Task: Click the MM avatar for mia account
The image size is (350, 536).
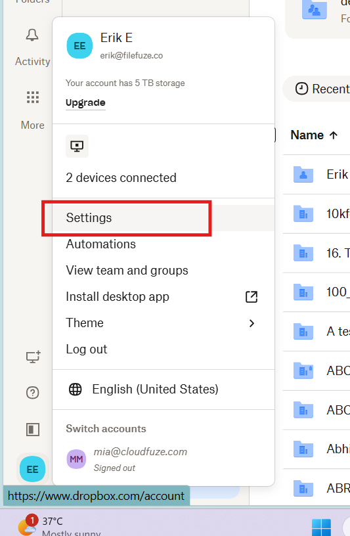Action: coord(76,459)
